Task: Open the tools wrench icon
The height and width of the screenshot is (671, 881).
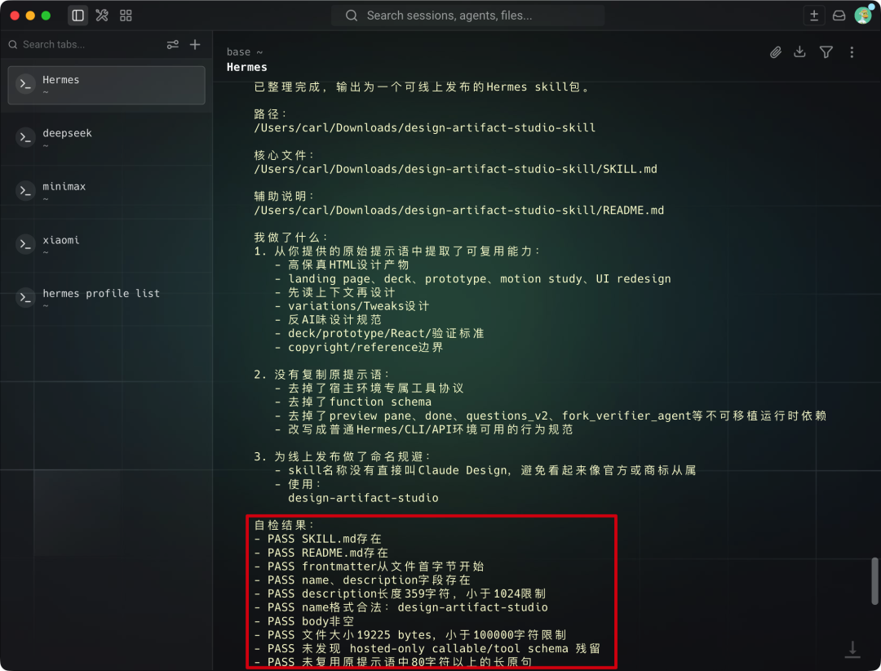Action: point(102,16)
